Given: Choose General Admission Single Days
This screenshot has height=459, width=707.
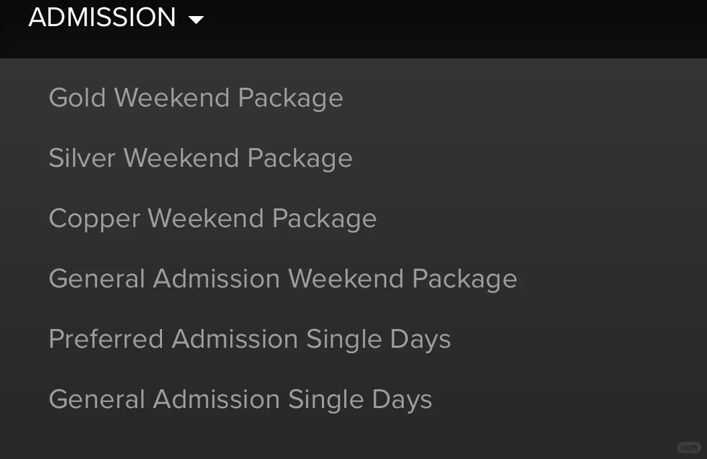Looking at the screenshot, I should click(x=240, y=399).
